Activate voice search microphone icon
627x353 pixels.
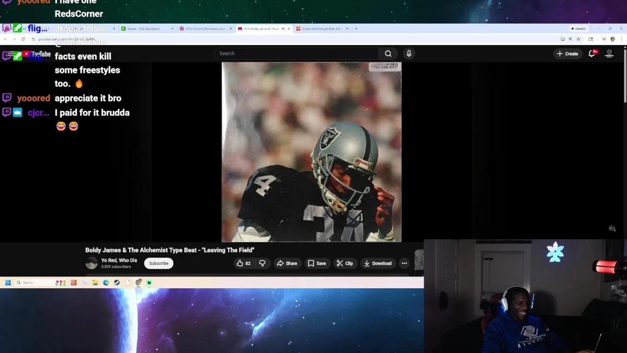pyautogui.click(x=409, y=53)
